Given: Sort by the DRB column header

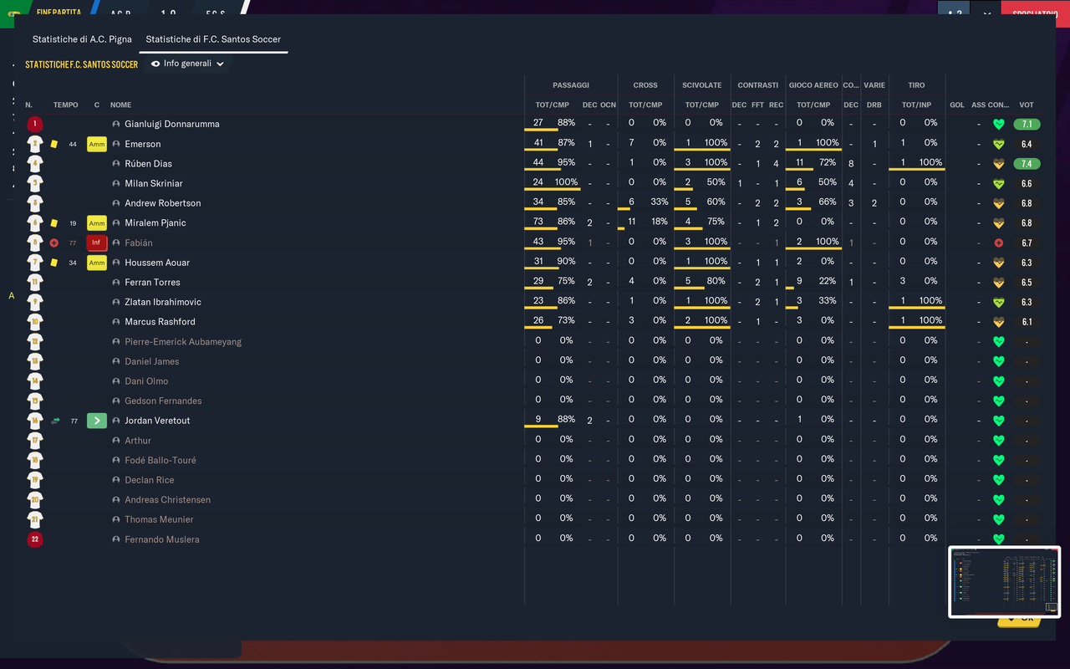Looking at the screenshot, I should click(874, 105).
